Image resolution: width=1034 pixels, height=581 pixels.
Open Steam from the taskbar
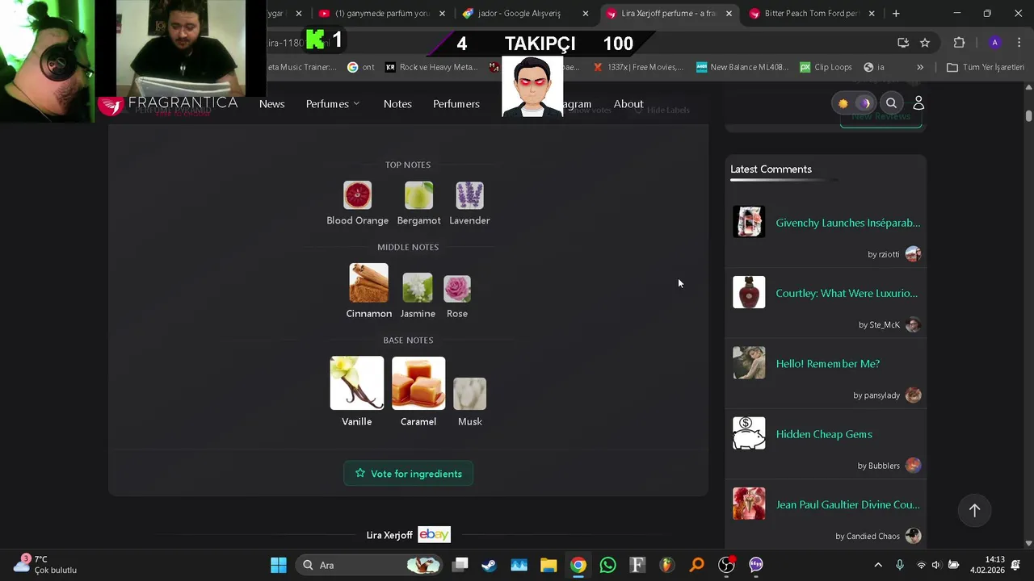pos(490,565)
